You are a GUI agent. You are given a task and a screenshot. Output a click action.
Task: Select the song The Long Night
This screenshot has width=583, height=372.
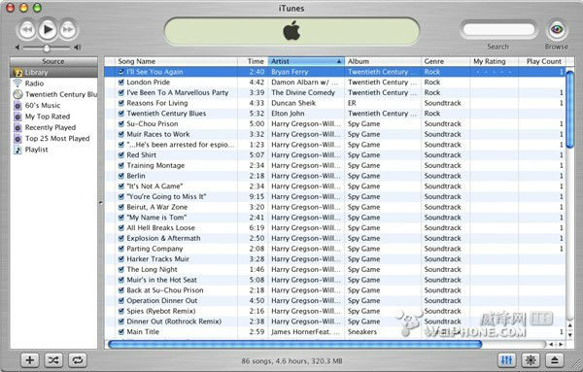pyautogui.click(x=153, y=269)
